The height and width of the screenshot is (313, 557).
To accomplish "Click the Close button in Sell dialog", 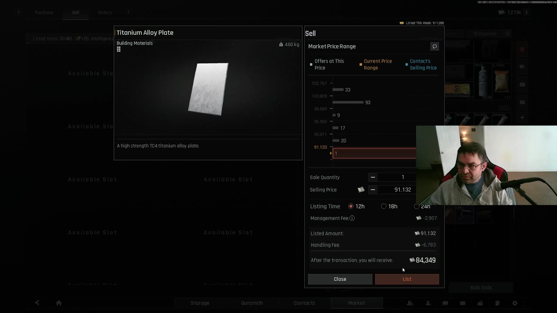I will [x=340, y=279].
